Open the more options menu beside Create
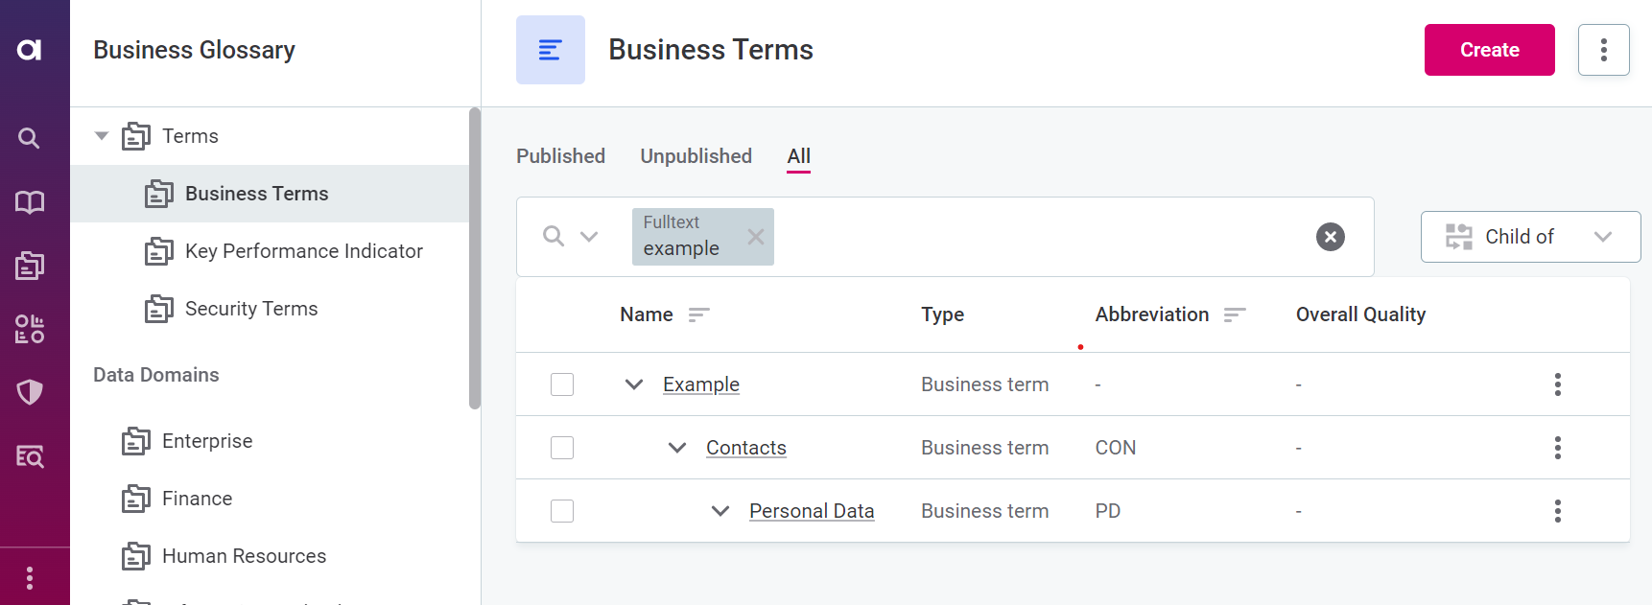 click(x=1603, y=50)
